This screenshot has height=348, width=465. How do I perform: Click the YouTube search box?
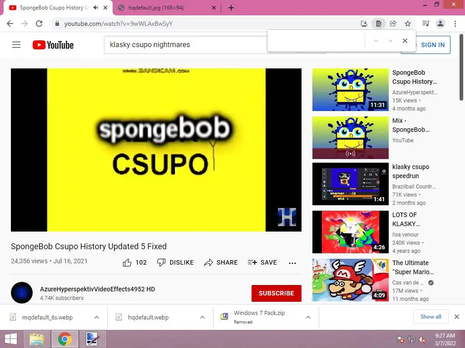tap(185, 45)
